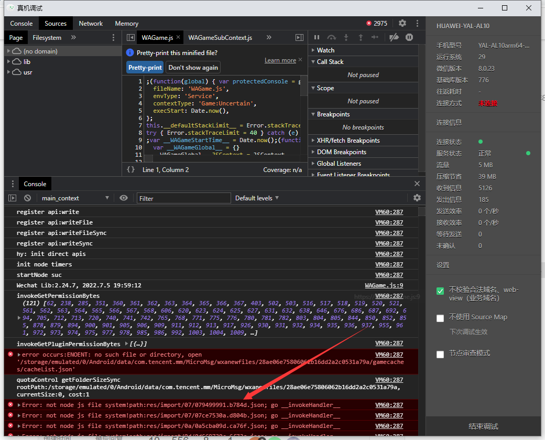Viewport: 545px width, 440px height.
Task: Check the 节点审查模式 checkbox
Action: 440,354
